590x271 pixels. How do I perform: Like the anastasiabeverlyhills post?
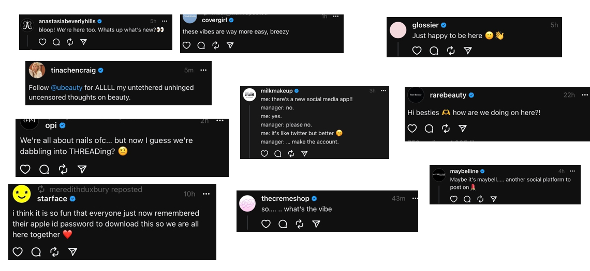coord(43,42)
